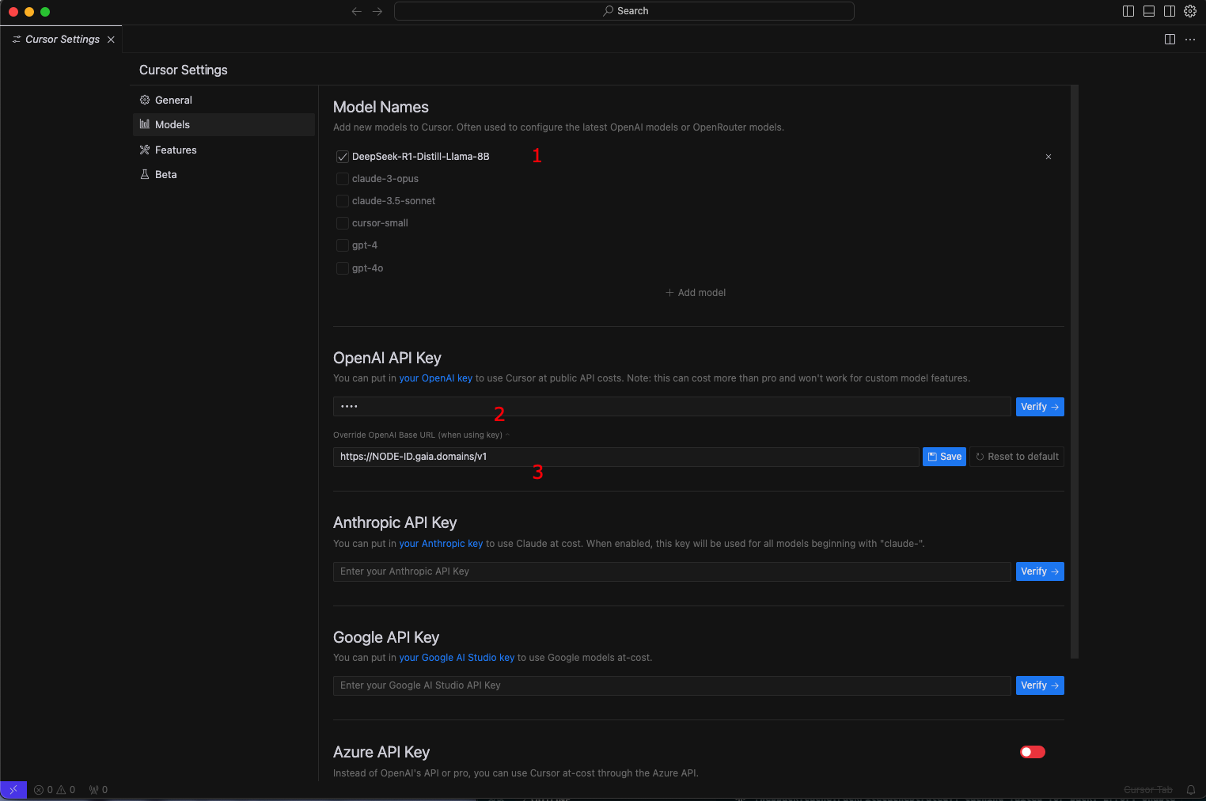This screenshot has width=1206, height=801.
Task: Toggle the primary sidebar layout icon
Action: 1128,11
